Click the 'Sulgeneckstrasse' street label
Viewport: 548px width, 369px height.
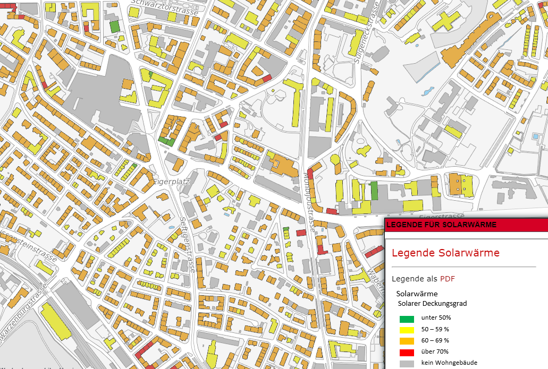pos(366,32)
